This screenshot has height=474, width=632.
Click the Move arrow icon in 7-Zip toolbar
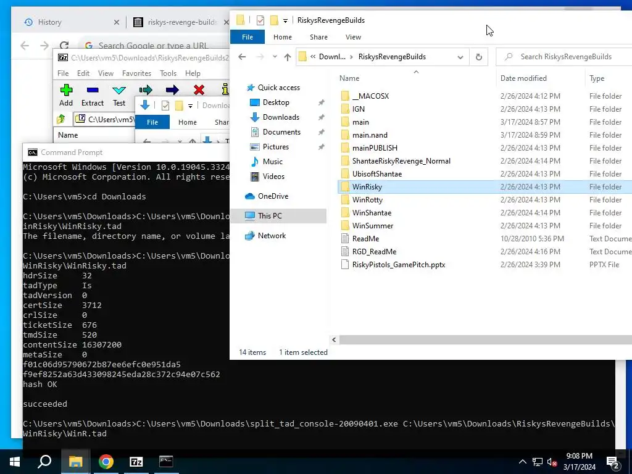[x=172, y=90]
